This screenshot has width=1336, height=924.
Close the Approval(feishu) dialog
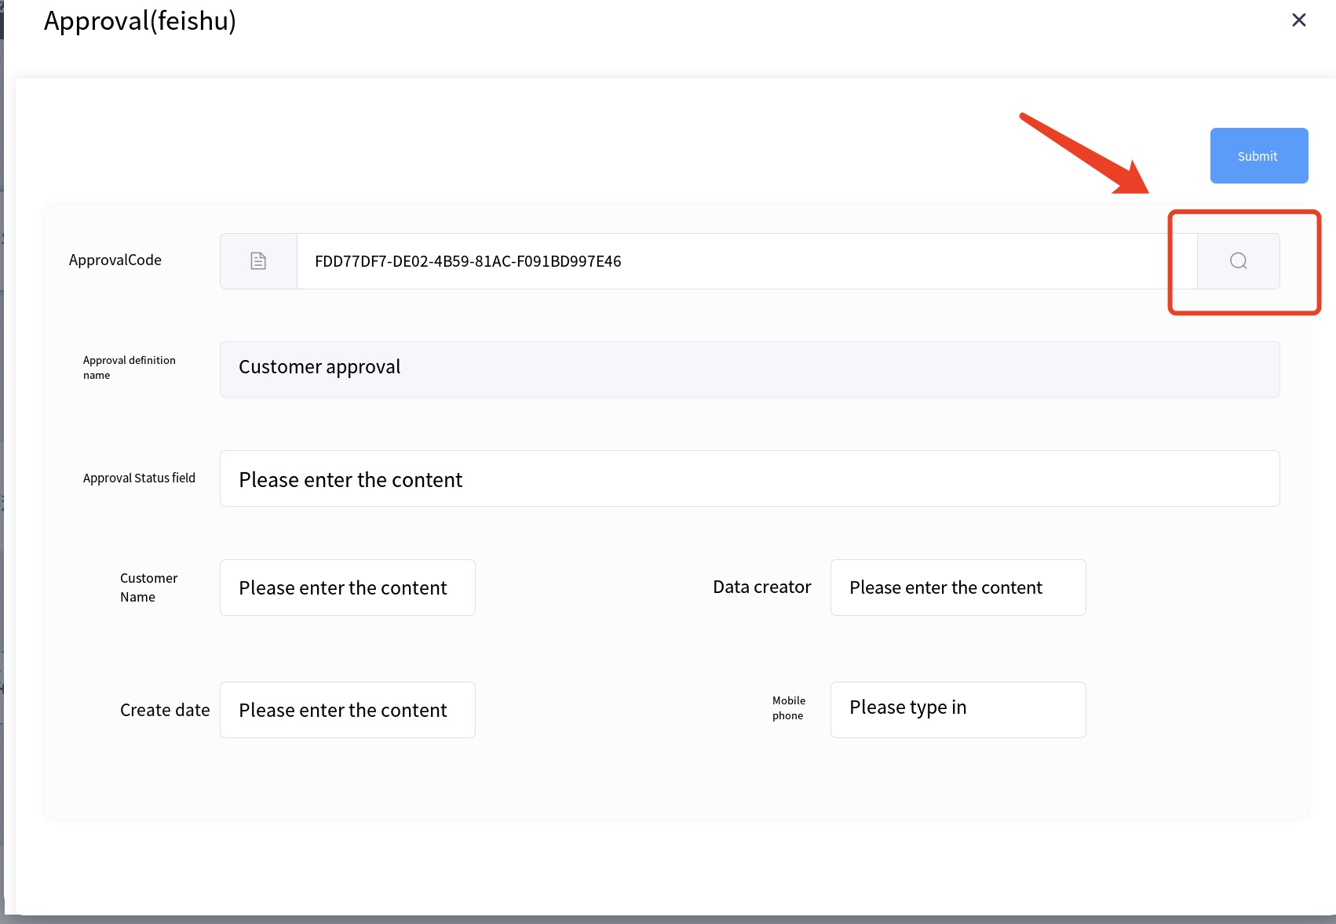pyautogui.click(x=1298, y=20)
